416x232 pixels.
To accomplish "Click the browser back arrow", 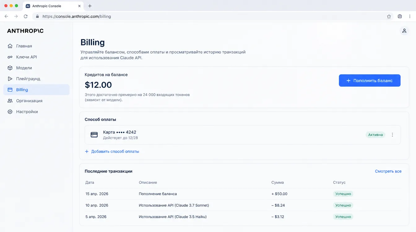I will [x=6, y=16].
